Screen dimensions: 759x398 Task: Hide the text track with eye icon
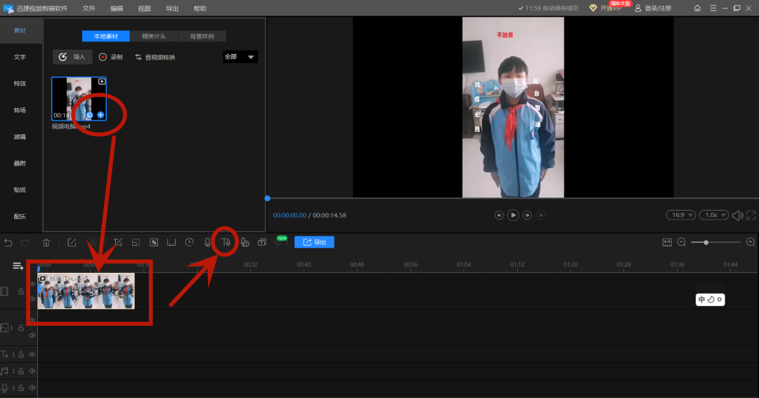pos(32,354)
